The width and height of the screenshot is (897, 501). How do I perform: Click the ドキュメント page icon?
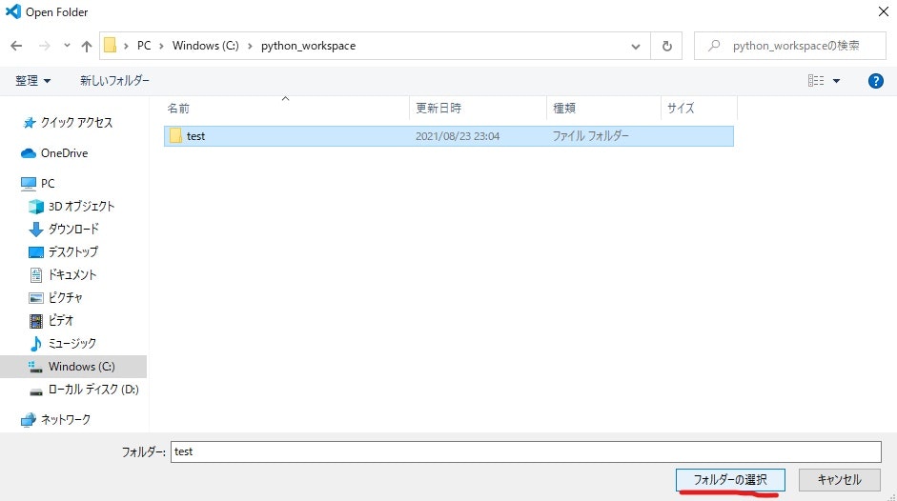tap(36, 275)
